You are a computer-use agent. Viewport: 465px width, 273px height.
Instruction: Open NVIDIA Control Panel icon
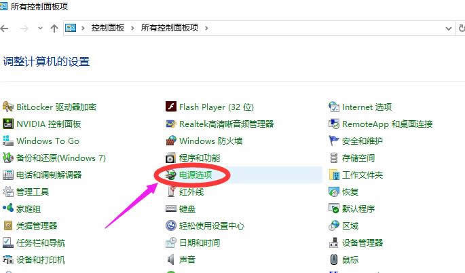tap(8, 124)
